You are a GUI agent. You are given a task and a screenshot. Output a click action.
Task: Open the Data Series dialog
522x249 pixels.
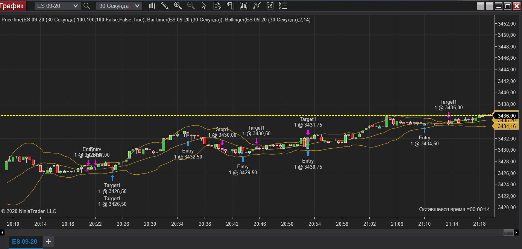point(243,6)
